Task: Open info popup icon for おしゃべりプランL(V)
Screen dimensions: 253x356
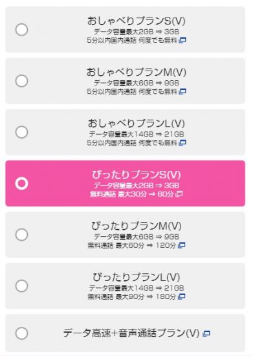Action: pos(182,143)
